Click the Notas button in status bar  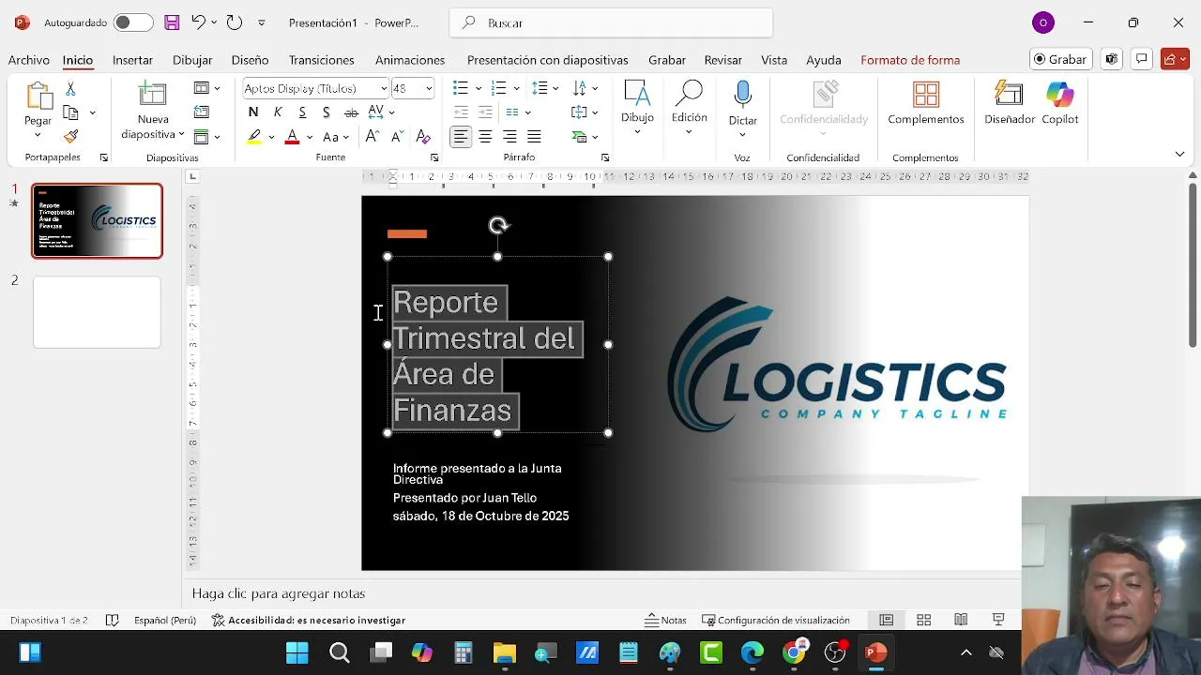pos(666,620)
